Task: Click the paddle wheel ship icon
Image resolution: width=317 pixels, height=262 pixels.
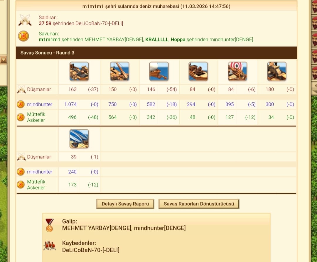Action: coord(277,72)
